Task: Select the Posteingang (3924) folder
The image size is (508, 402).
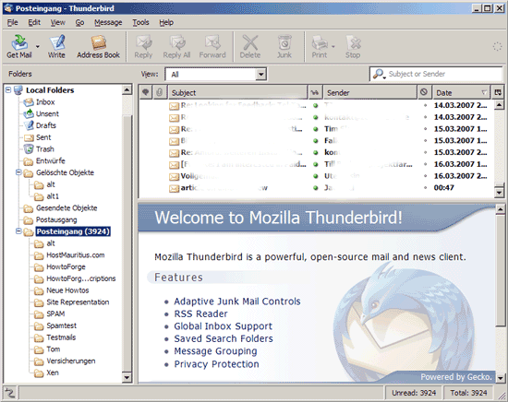Action: [x=73, y=231]
